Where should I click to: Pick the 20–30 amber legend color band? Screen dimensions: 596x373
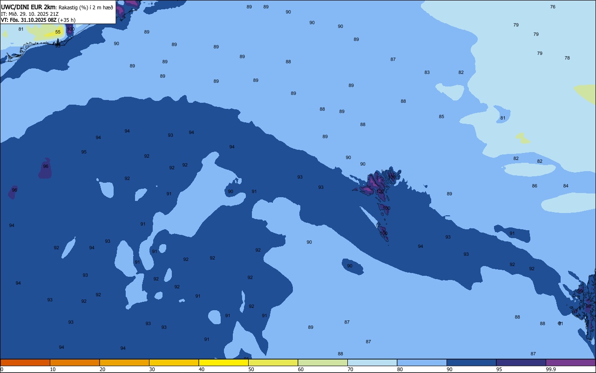click(124, 362)
